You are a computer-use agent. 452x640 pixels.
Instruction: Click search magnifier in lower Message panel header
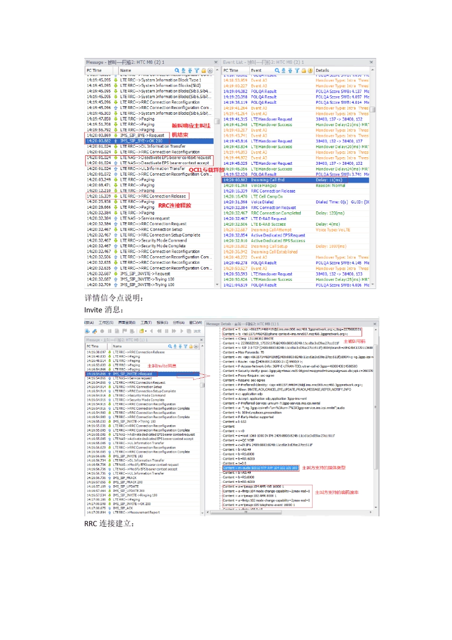170,346
